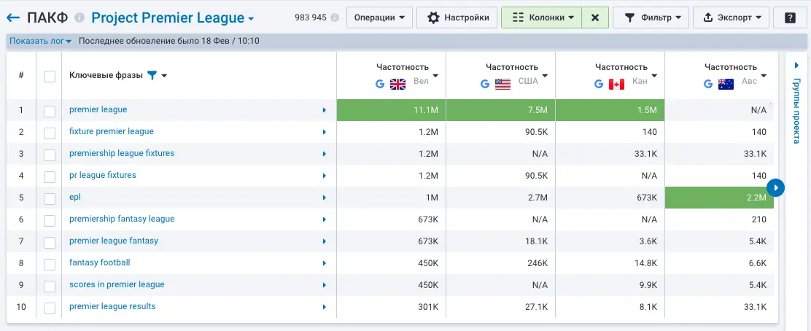Open Частотность США column menu arrow

pos(545,77)
